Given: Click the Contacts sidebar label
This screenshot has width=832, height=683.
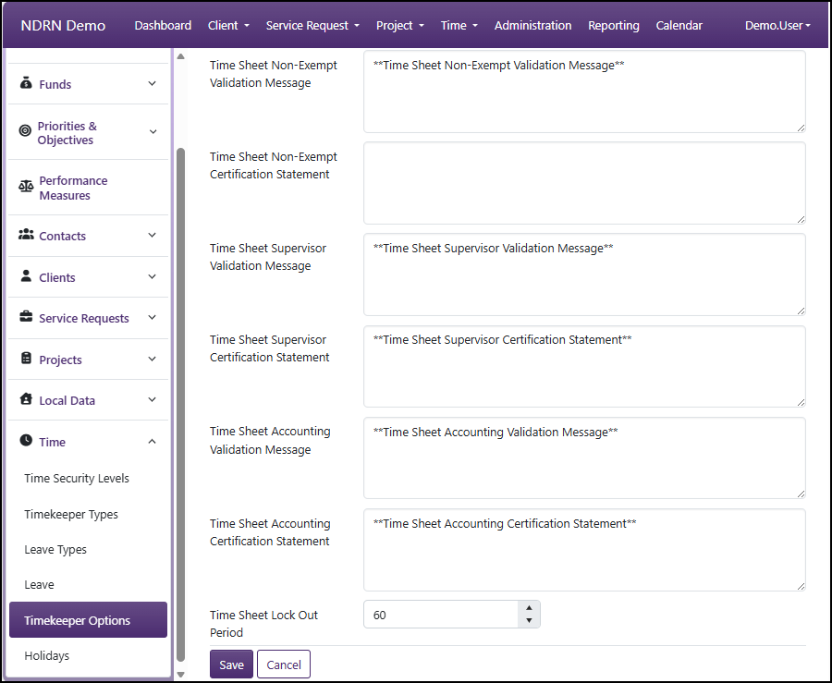Looking at the screenshot, I should tap(63, 236).
